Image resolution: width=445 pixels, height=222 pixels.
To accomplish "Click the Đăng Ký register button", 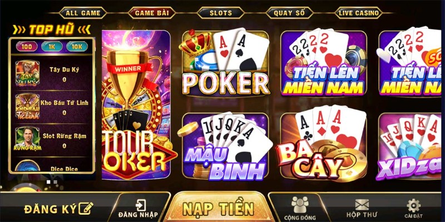I will click(x=59, y=209).
